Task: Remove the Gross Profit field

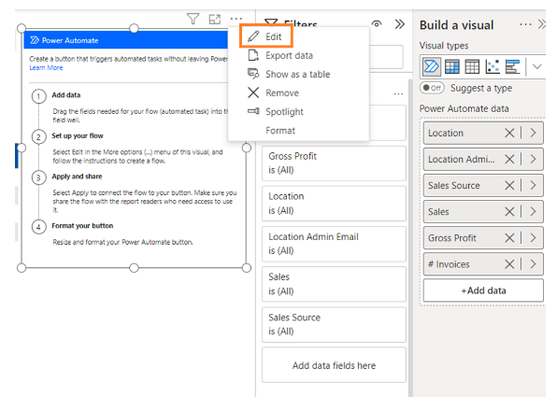Action: (x=509, y=238)
